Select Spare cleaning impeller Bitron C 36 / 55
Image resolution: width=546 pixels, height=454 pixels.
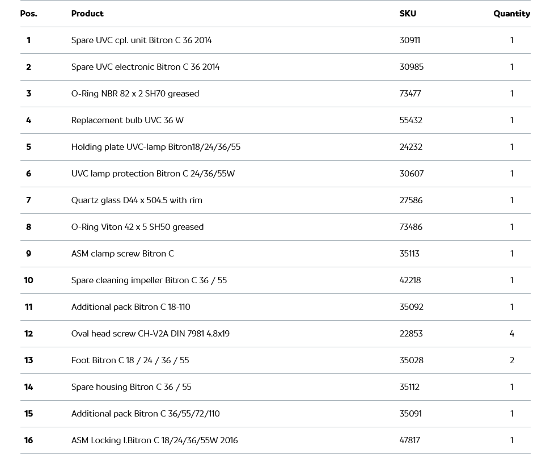149,280
